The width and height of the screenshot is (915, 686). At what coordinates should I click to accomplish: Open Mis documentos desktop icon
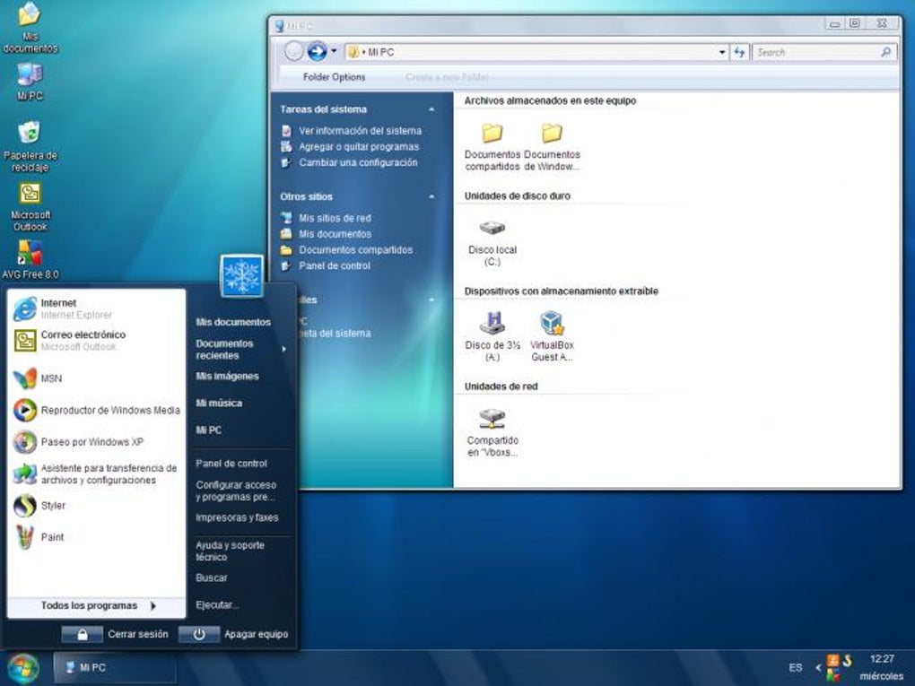(x=30, y=27)
